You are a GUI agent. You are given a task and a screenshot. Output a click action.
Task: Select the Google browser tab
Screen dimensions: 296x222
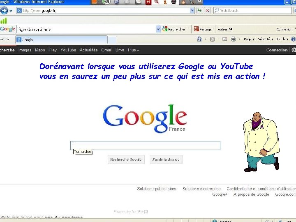(x=61, y=40)
